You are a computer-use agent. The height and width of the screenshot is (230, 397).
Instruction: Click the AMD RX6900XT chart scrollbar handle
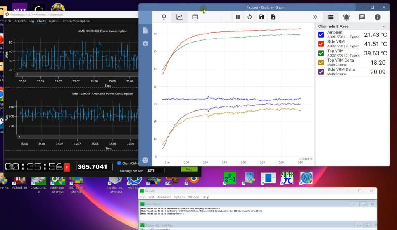(x=17, y=74)
